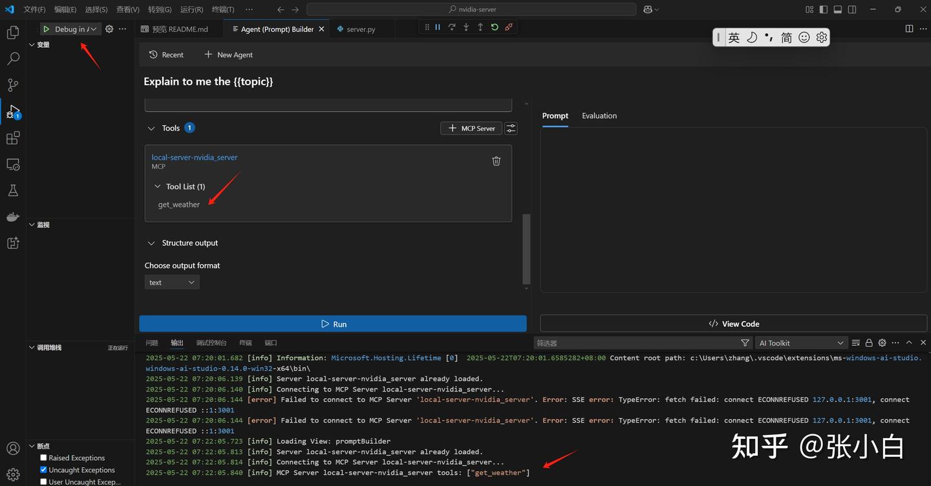
Task: Open the AI Toolkit output channel dropdown
Action: coord(800,343)
